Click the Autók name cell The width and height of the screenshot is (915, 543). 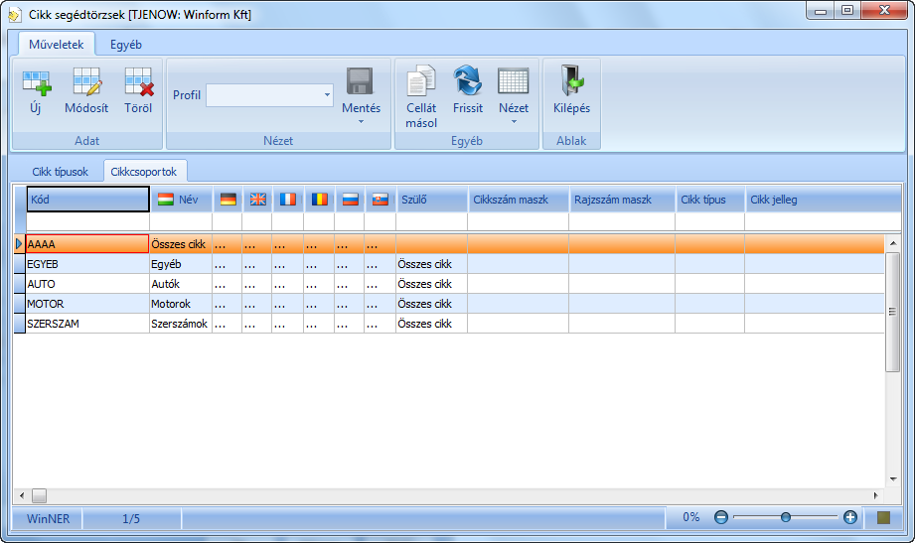coord(181,284)
